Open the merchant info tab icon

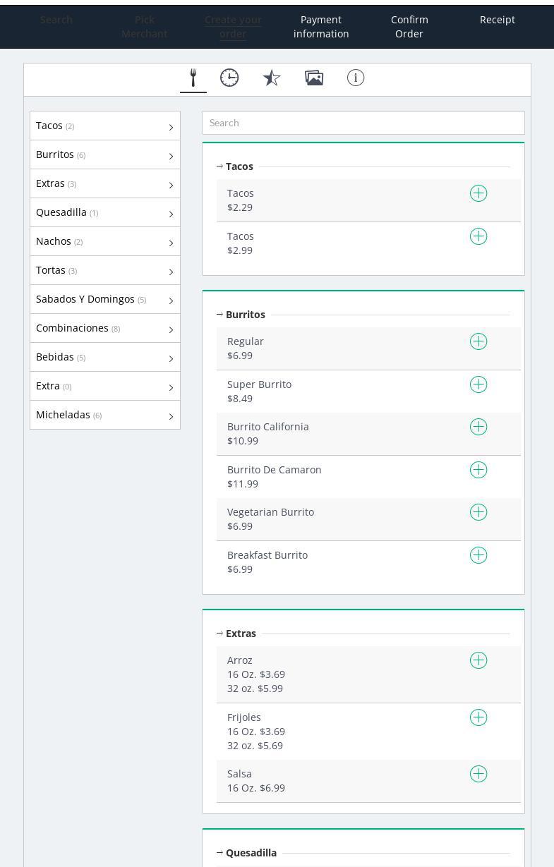point(356,78)
